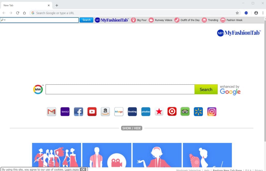Screen dimensions: 266x171
Task: Click the Chrome address bar
Action: click(135, 13)
